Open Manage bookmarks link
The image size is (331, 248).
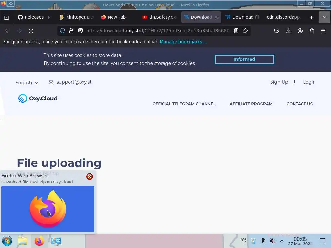(x=183, y=42)
